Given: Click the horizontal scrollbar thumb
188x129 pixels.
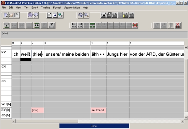Looking at the screenshot, I should (47, 121).
